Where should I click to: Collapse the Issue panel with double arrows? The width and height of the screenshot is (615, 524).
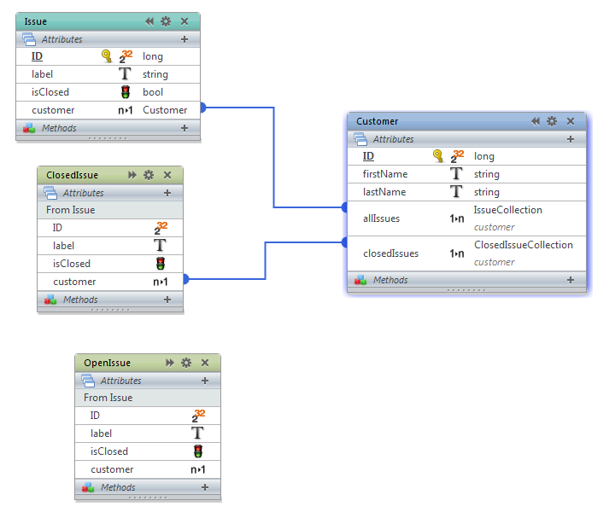tap(149, 20)
